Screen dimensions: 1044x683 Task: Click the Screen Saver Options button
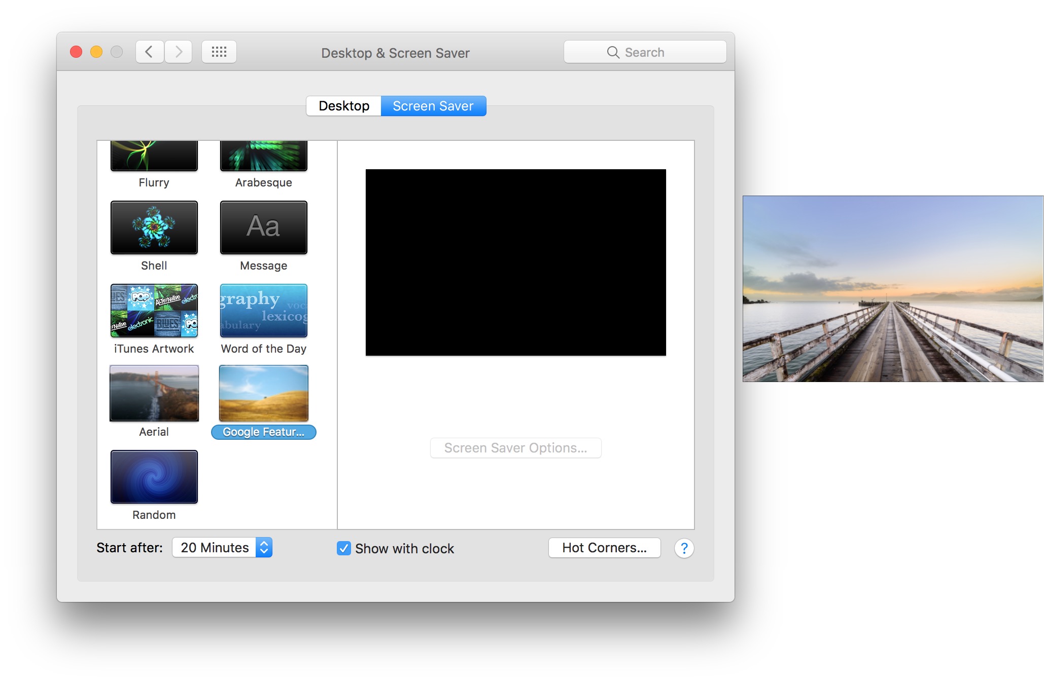[515, 448]
